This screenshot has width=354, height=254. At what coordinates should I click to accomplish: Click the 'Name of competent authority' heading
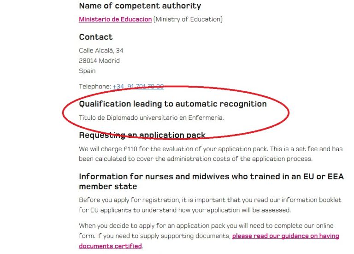140,6
